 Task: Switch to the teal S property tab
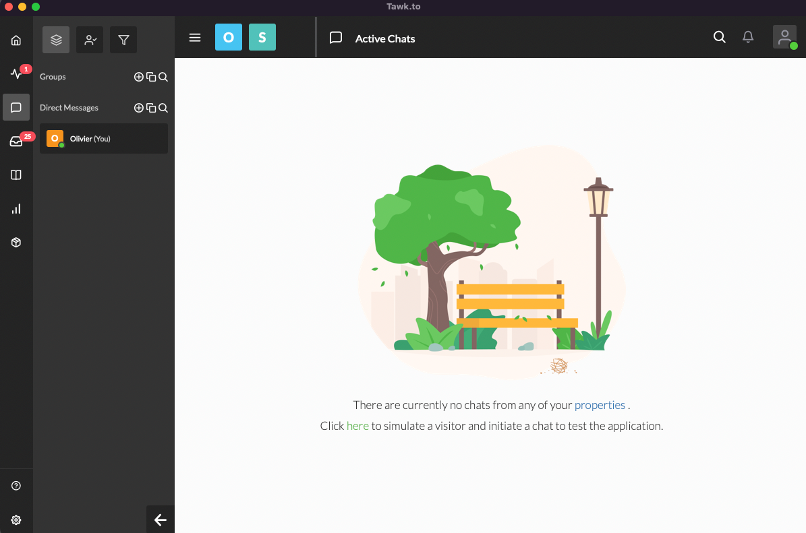(x=262, y=37)
